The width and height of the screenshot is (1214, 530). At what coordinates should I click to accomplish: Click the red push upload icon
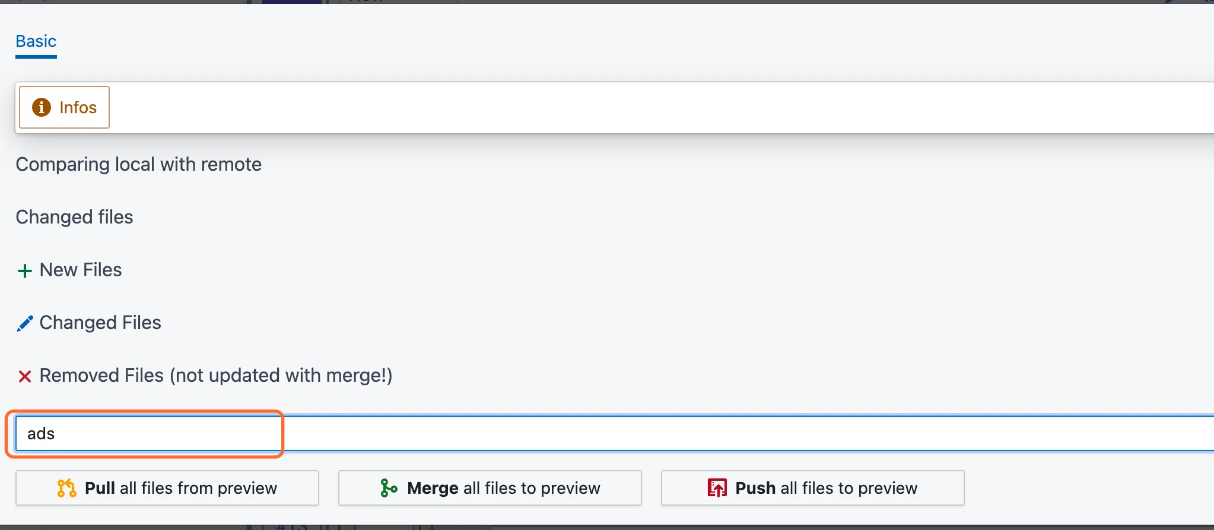717,488
